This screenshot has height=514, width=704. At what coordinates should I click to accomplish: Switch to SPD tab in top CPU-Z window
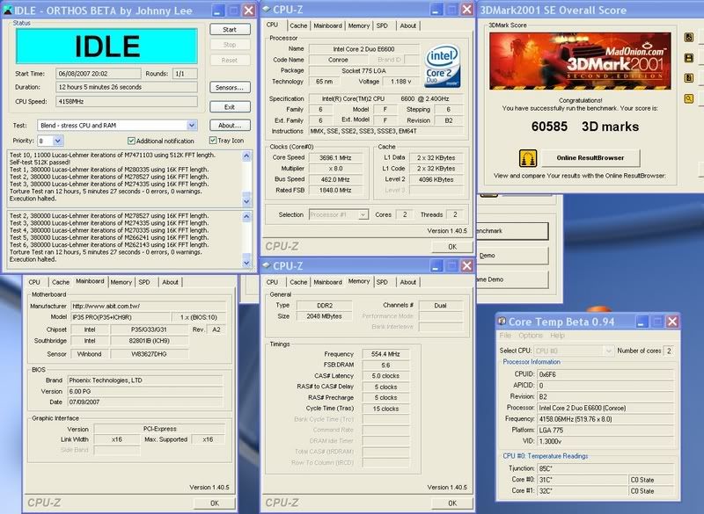coord(382,26)
